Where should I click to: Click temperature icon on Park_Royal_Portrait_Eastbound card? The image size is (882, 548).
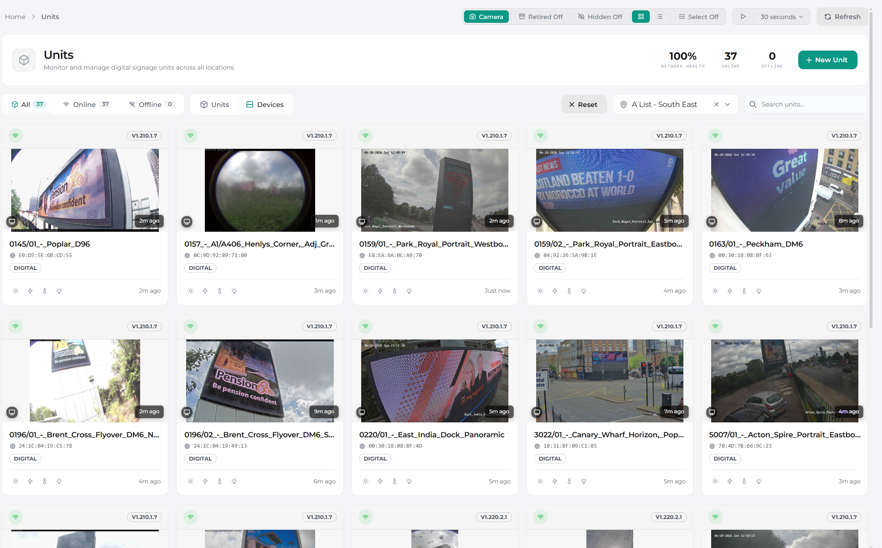click(x=569, y=291)
